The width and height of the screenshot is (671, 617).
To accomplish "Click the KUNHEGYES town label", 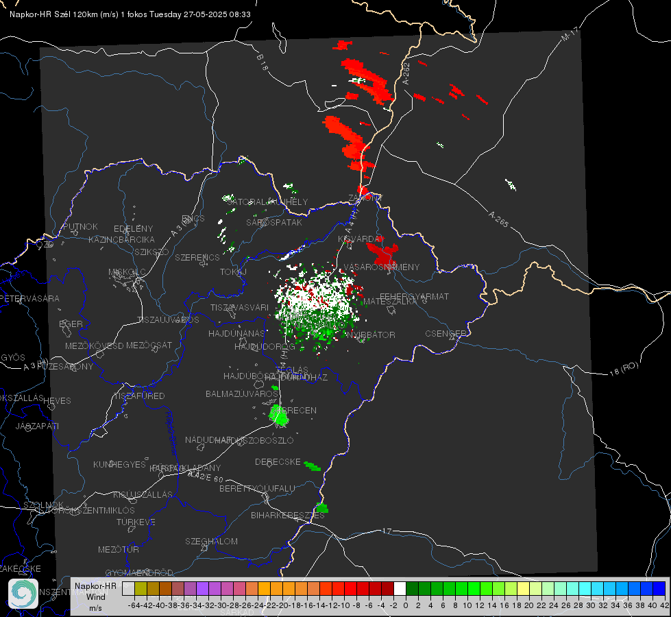I will pos(119,465).
